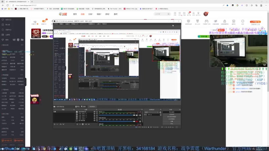Viewport: 269px width, 151px height.
Task: Open settings gear of first mixer channel
Action: (140, 115)
